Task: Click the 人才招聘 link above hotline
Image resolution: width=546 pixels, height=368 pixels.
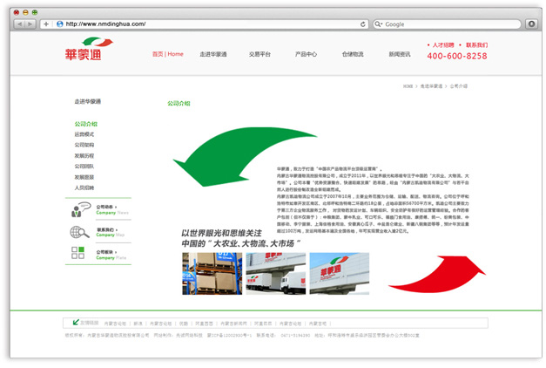Action: [443, 44]
